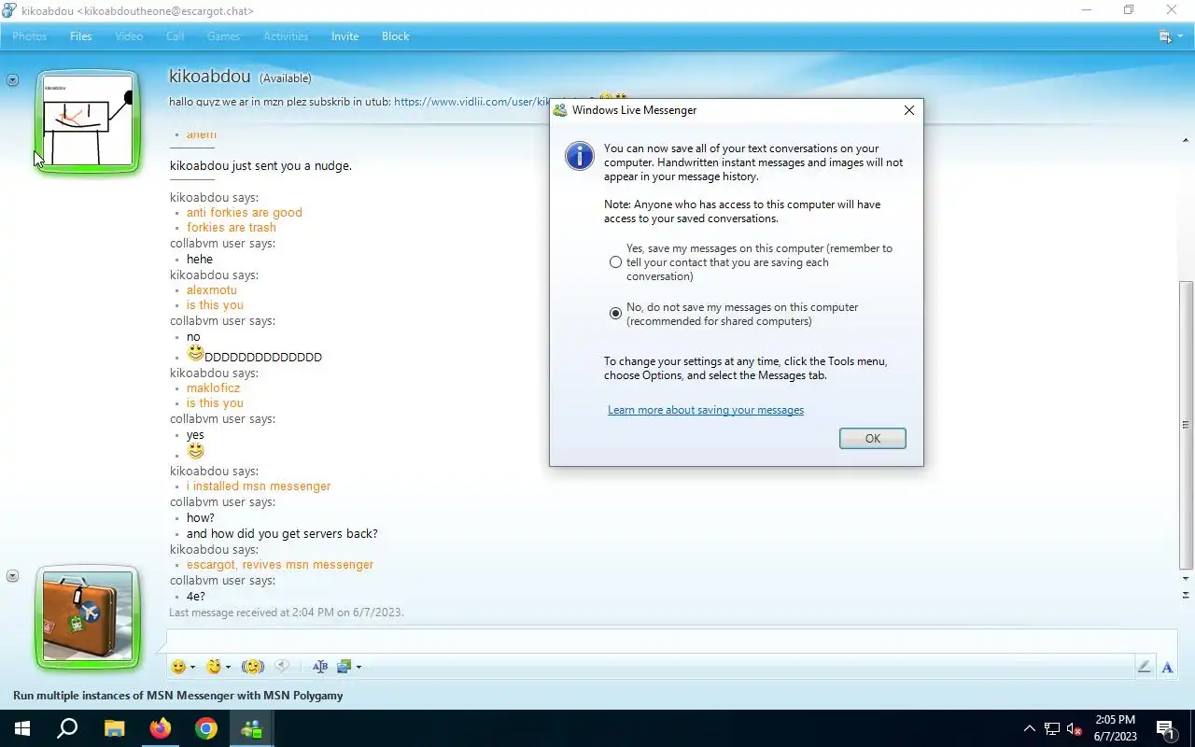This screenshot has height=747, width=1195.
Task: Select 'Yes, save my messages' option
Action: 615,262
